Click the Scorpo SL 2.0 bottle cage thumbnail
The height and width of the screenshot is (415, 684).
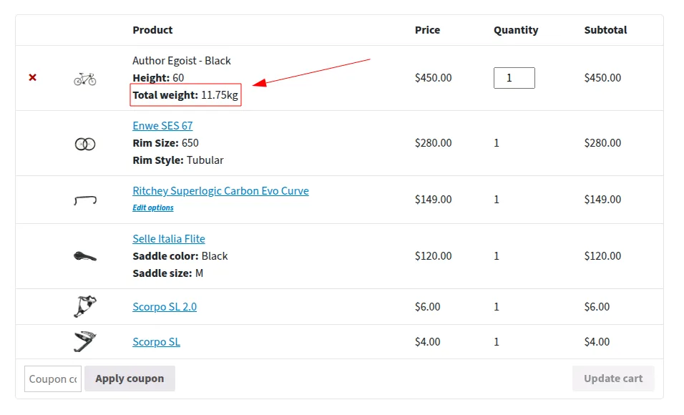[x=85, y=306]
